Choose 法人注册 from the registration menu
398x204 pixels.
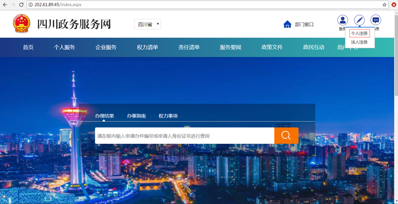tap(359, 42)
